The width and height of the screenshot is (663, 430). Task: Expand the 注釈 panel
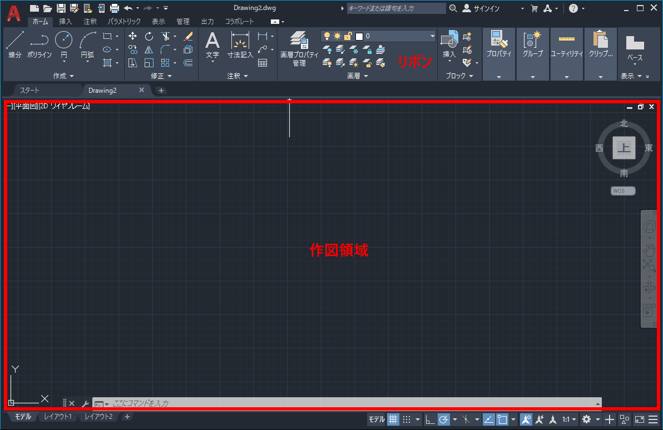point(238,76)
